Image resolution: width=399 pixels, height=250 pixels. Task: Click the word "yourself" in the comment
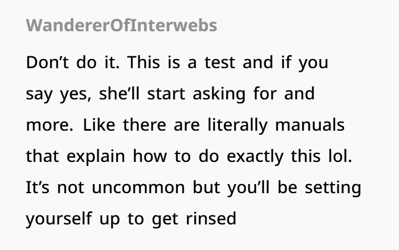click(x=59, y=219)
